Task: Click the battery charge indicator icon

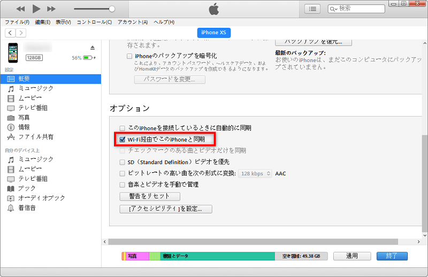Action: [x=89, y=58]
